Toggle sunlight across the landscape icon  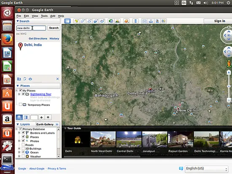click(x=117, y=21)
